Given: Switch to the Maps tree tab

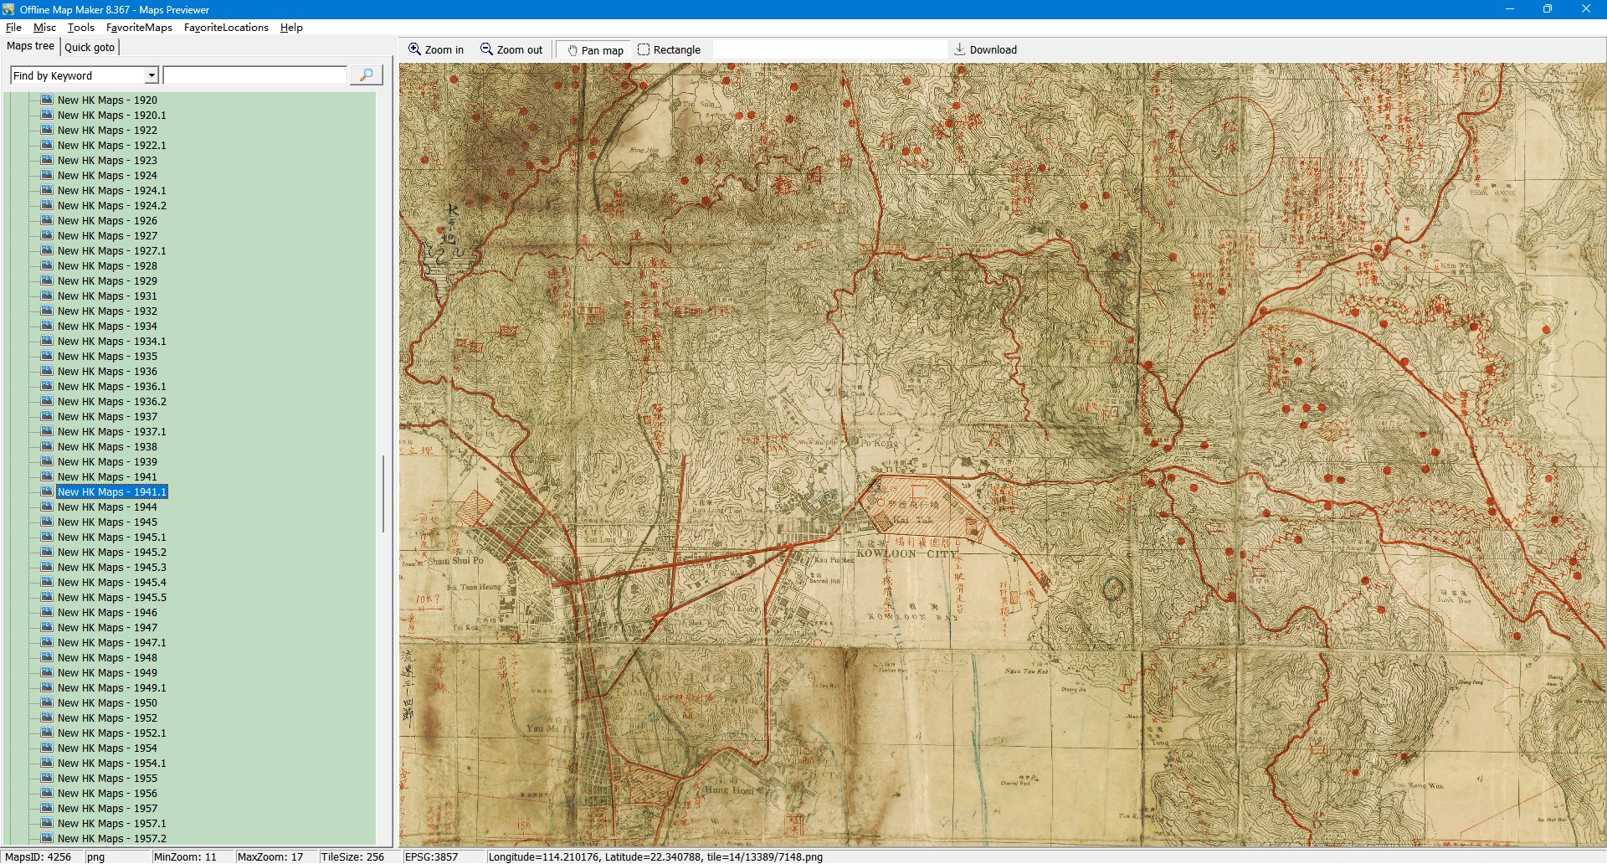Looking at the screenshot, I should pos(30,46).
